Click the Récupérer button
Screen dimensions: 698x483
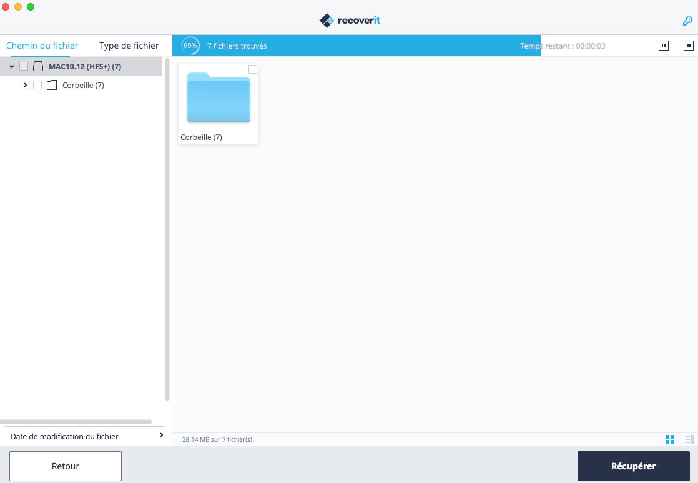[x=634, y=466]
